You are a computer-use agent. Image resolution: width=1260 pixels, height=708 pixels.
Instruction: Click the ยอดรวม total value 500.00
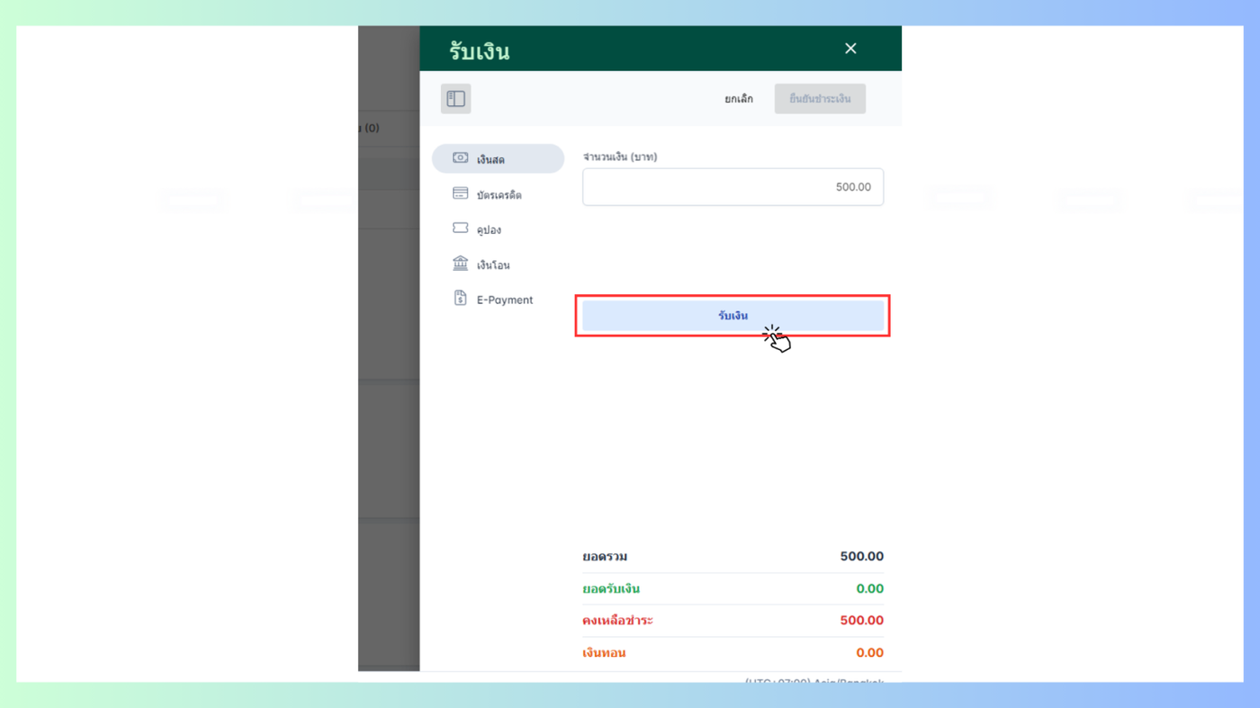click(x=861, y=556)
